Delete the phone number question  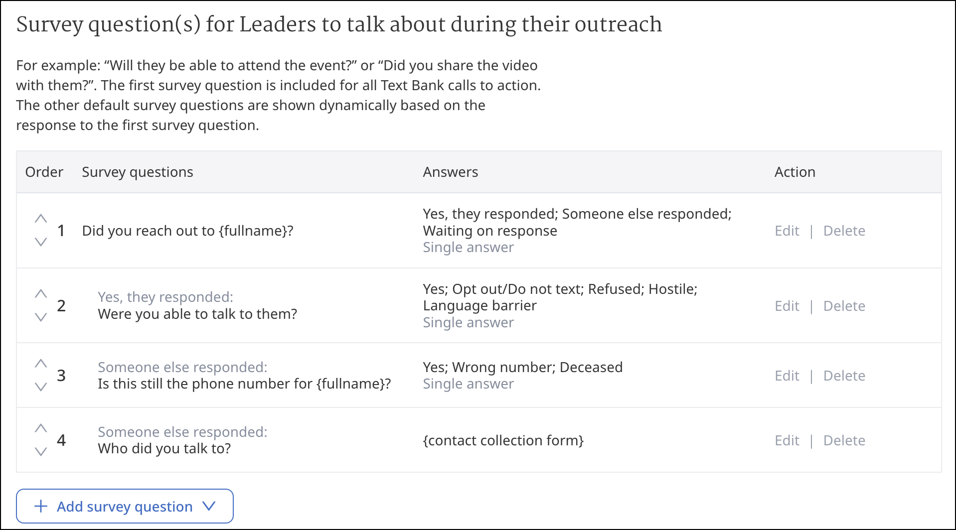[844, 376]
